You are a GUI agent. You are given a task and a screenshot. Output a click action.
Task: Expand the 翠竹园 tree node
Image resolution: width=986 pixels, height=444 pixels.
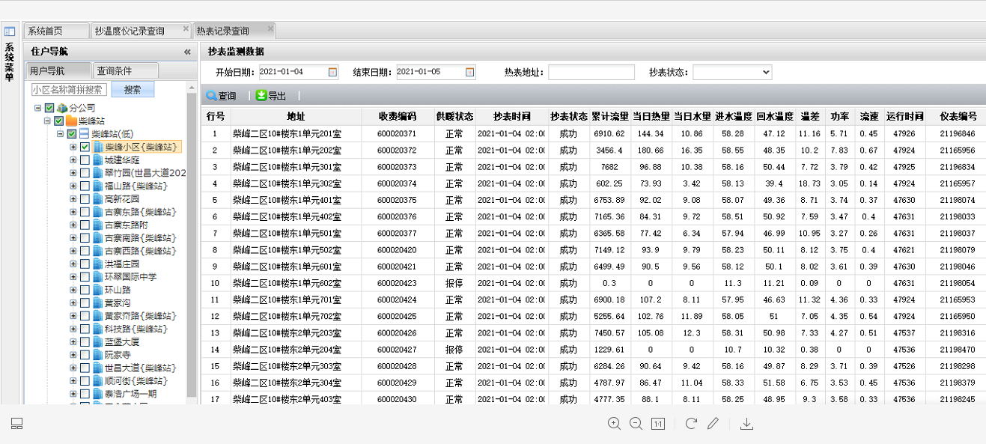73,173
